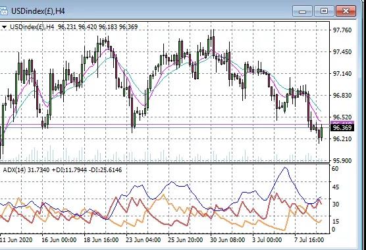The width and height of the screenshot is (366, 250).
Task: Click the 11 Jun 2020 date label
Action: coord(16,240)
